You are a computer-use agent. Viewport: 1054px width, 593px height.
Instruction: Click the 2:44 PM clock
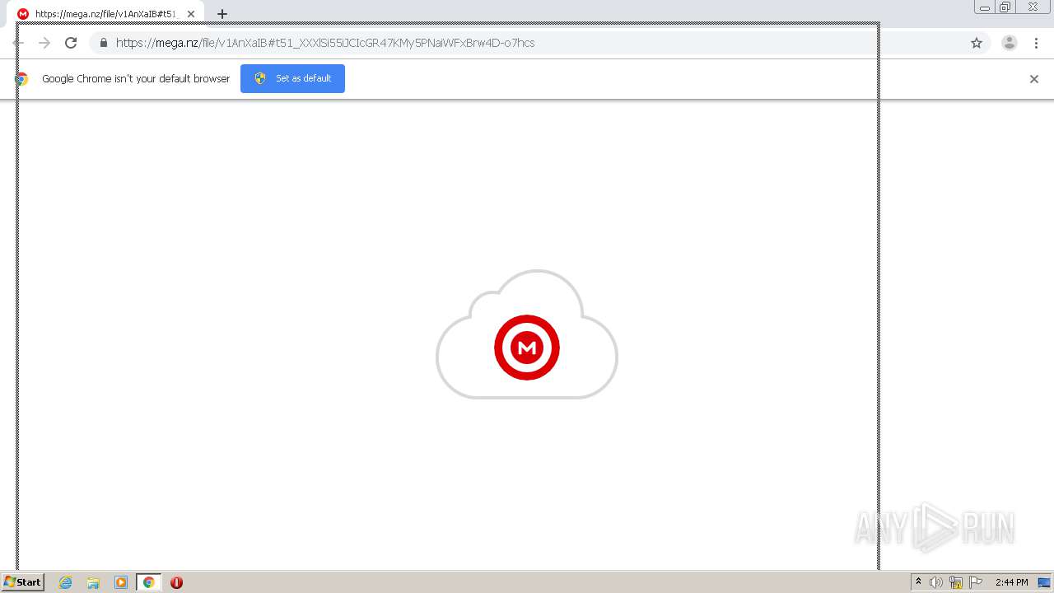[1011, 582]
